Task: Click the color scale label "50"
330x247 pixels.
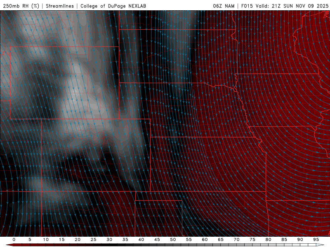Action: [173, 240]
